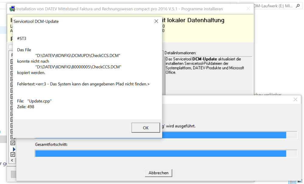
Task: Close the progress dialog with X
Action: click(295, 100)
